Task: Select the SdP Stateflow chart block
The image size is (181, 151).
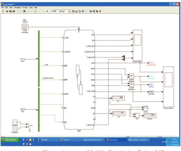Action: point(79,80)
